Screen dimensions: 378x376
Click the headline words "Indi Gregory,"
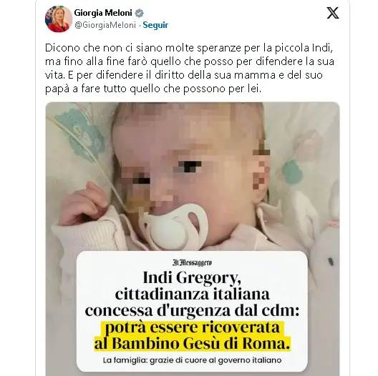click(192, 278)
